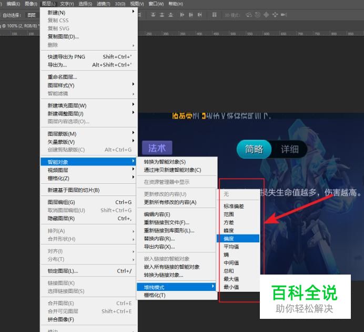Choose 转换为智能对象(S)
The image size is (364, 332).
[x=177, y=162]
